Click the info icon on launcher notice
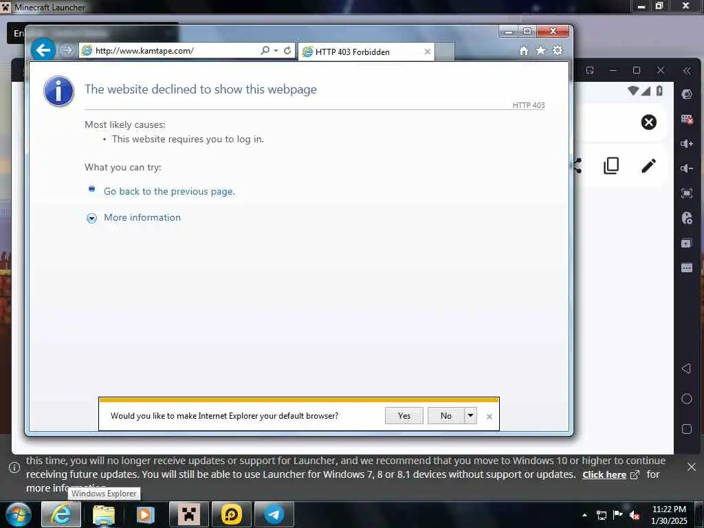 [14, 467]
